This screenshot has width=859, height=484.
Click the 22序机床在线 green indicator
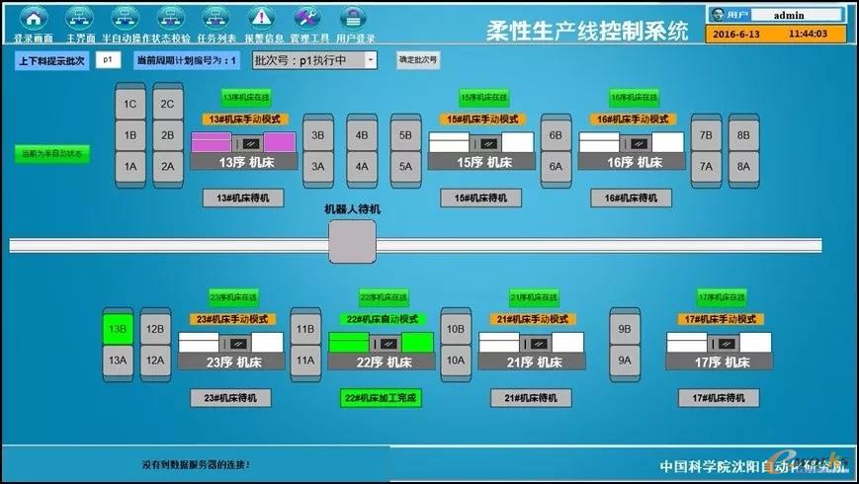[x=385, y=297]
